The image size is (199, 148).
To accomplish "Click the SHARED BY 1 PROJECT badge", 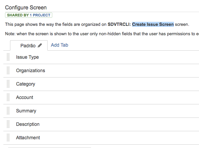I will tap(28, 15).
